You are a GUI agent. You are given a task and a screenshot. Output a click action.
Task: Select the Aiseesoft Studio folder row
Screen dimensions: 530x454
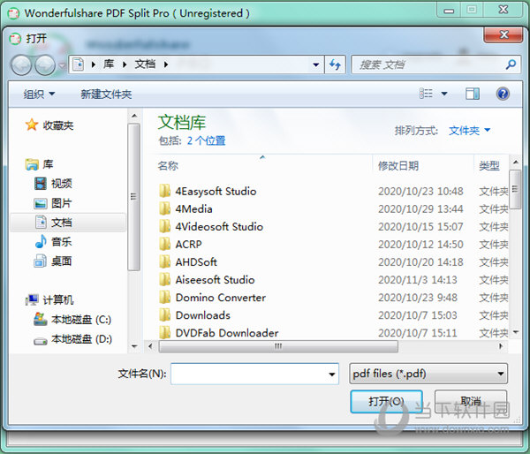tap(333, 280)
